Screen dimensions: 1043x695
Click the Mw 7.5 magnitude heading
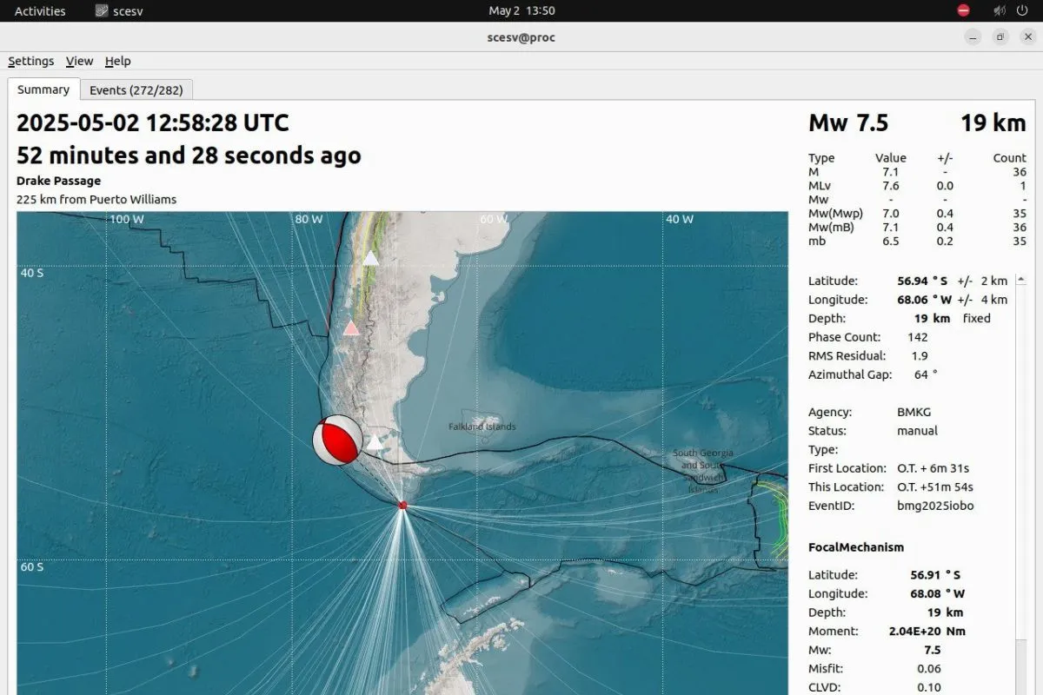(x=848, y=122)
